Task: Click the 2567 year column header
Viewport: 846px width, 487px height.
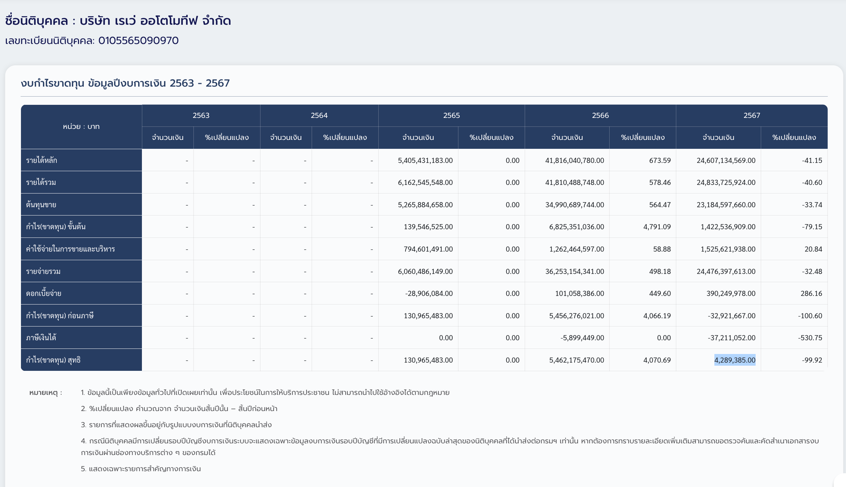Action: (x=752, y=115)
